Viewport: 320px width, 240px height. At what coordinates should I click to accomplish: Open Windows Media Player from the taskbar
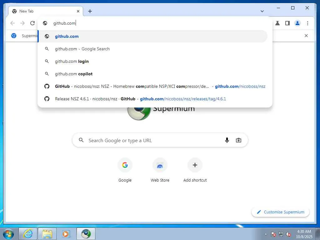(x=66, y=234)
